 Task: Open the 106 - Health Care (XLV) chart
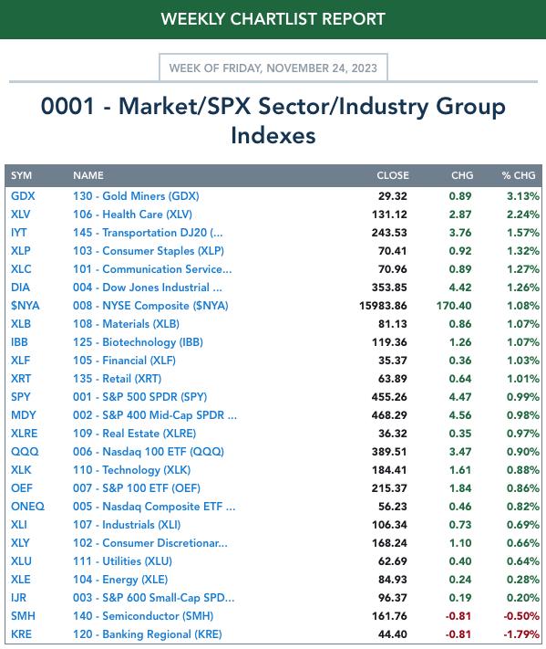[132, 215]
